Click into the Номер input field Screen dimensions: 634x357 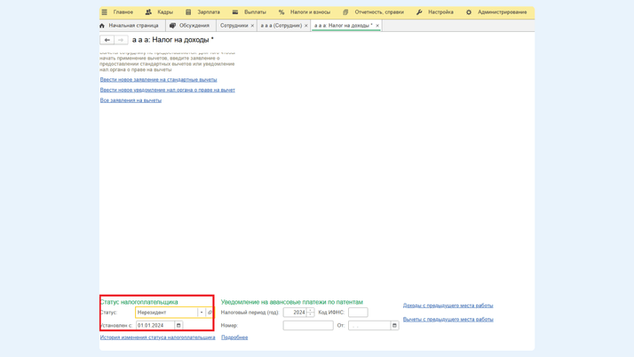(x=307, y=326)
